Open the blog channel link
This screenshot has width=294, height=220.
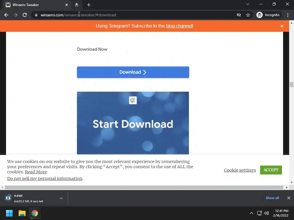point(179,26)
